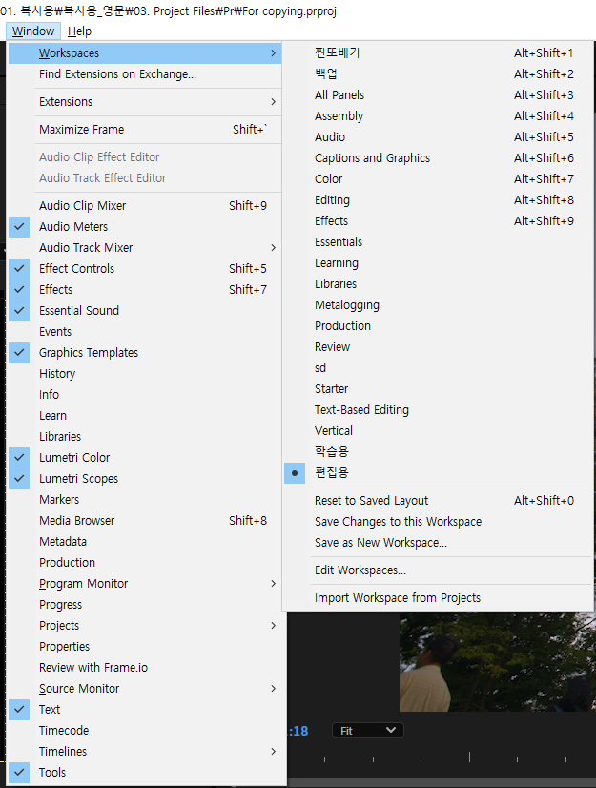
Task: Open Audio Clip Mixer panel
Action: pos(145,206)
